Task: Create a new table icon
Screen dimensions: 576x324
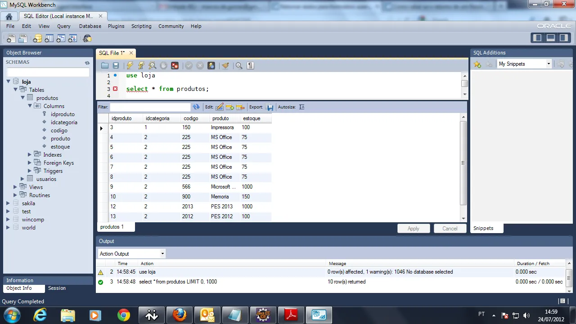Action: tap(49, 39)
